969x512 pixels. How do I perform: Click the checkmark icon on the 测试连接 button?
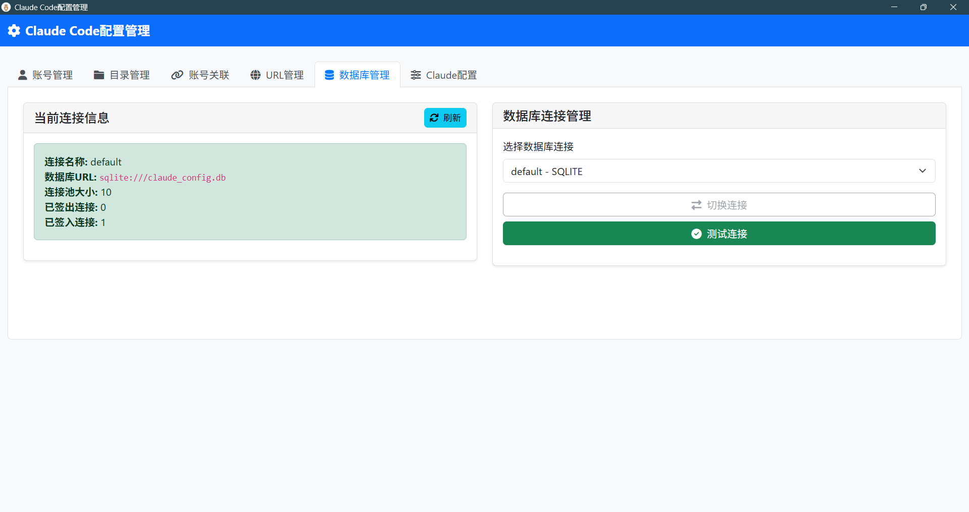pyautogui.click(x=696, y=234)
